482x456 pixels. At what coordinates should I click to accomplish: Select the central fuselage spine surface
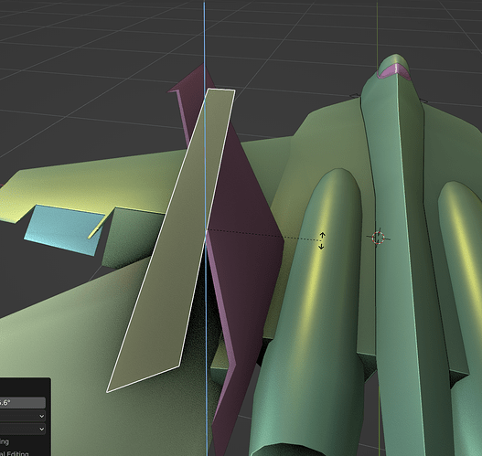point(397,246)
